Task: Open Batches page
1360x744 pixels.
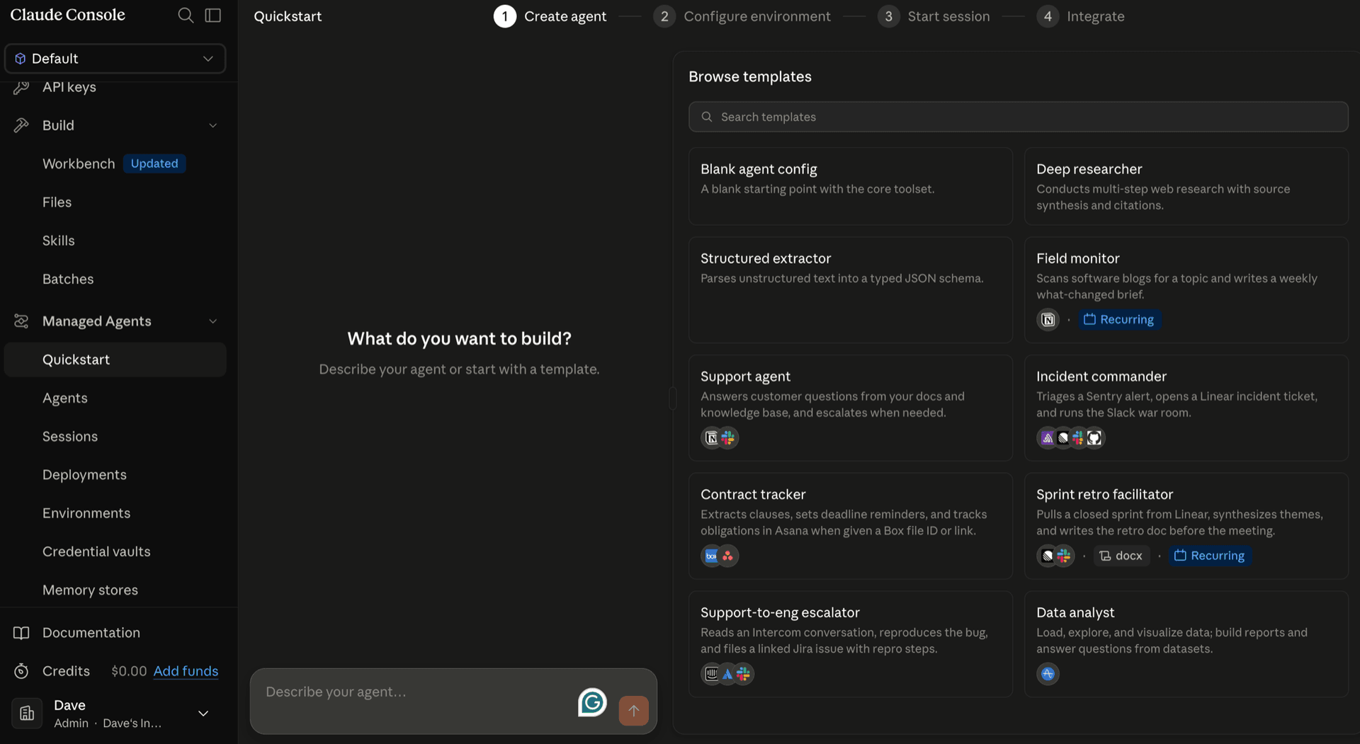Action: [68, 279]
